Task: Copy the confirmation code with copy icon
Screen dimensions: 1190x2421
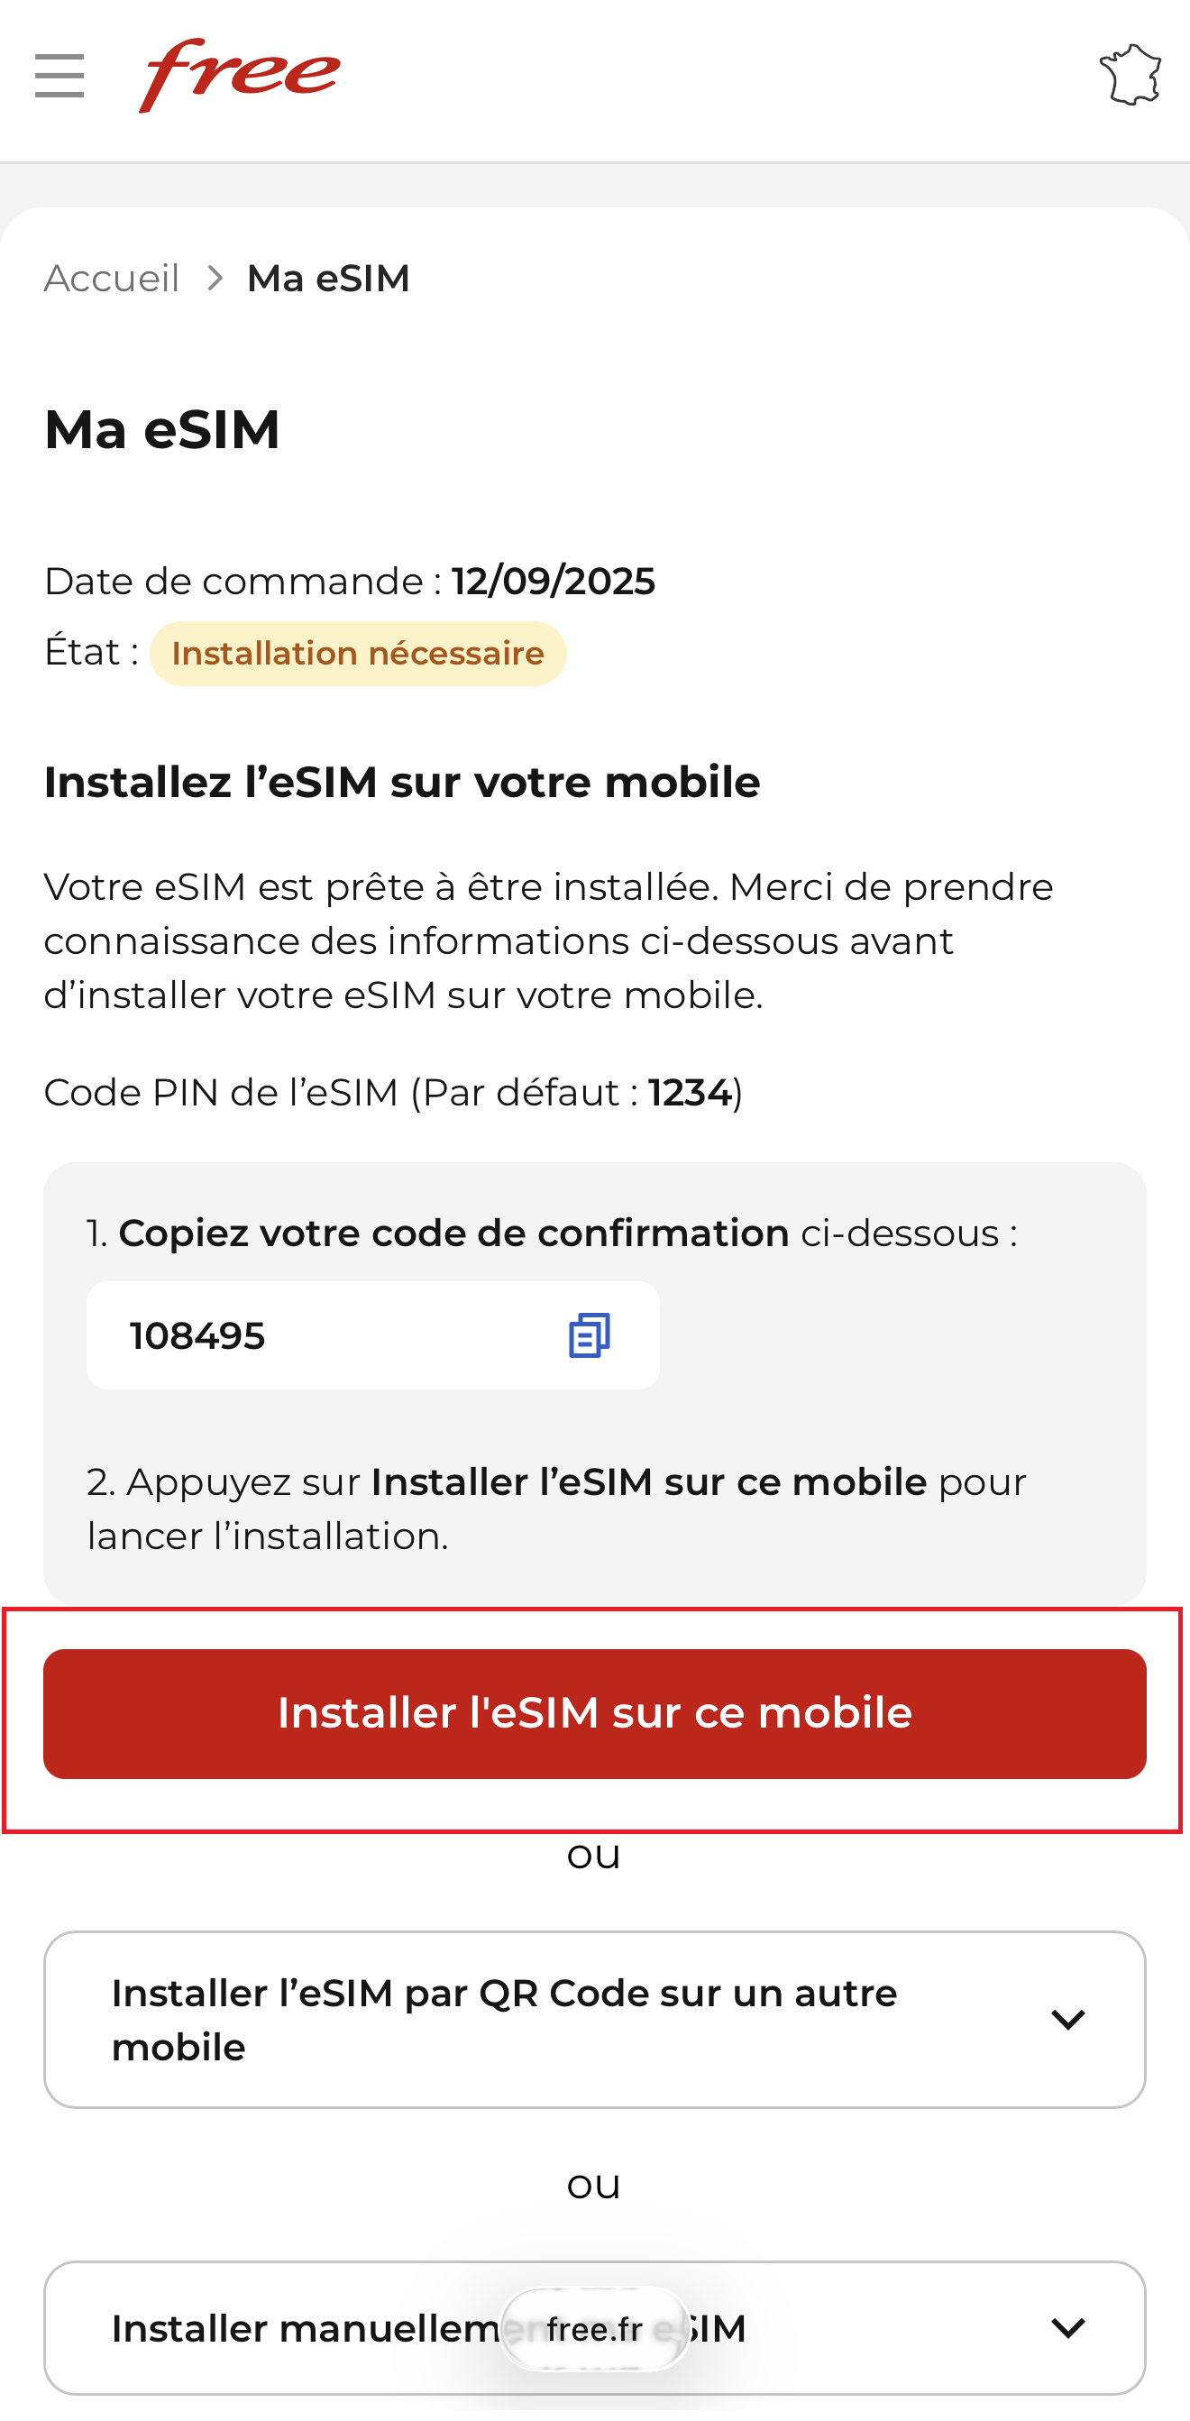Action: click(x=590, y=1334)
